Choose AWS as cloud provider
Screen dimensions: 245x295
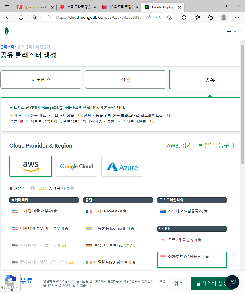[x=31, y=166]
